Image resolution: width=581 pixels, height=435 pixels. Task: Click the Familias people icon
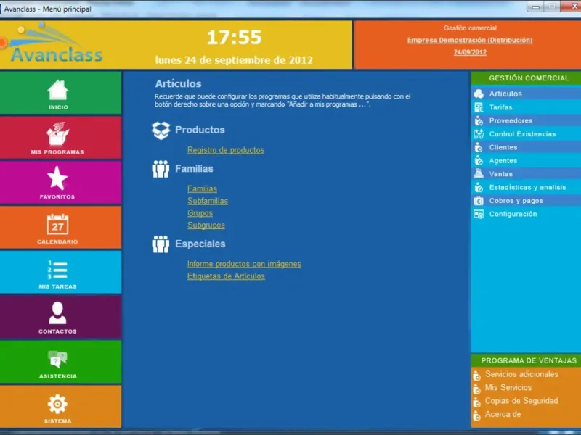[161, 169]
